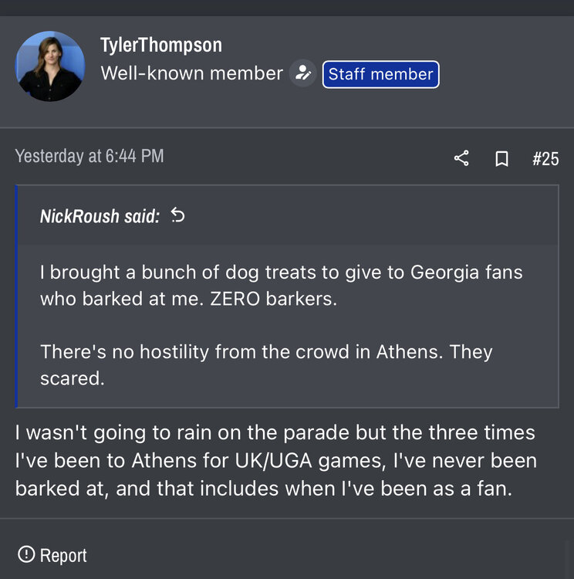Open the Yesterday at 6:44 PM timestamp link
This screenshot has width=574, height=579.
pyautogui.click(x=89, y=156)
